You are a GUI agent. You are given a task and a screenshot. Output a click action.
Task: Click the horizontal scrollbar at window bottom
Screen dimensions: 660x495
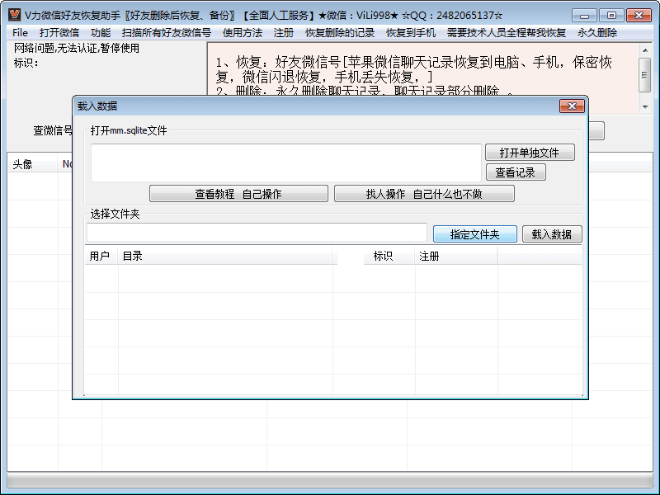(x=329, y=481)
